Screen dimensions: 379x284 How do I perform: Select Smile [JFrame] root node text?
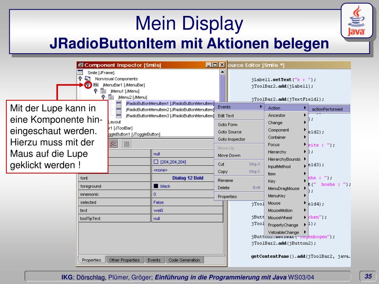(101, 72)
